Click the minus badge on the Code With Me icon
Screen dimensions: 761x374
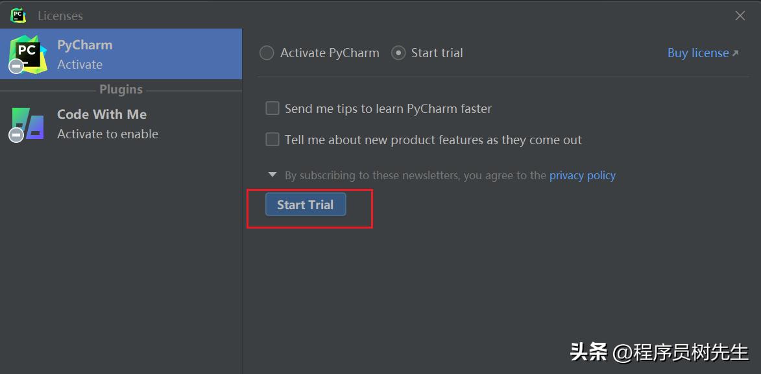[x=16, y=134]
